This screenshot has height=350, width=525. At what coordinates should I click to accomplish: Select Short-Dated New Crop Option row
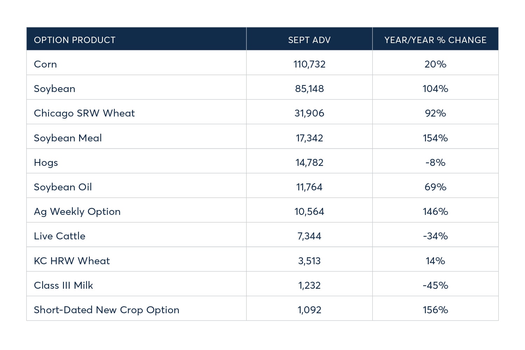(x=106, y=310)
